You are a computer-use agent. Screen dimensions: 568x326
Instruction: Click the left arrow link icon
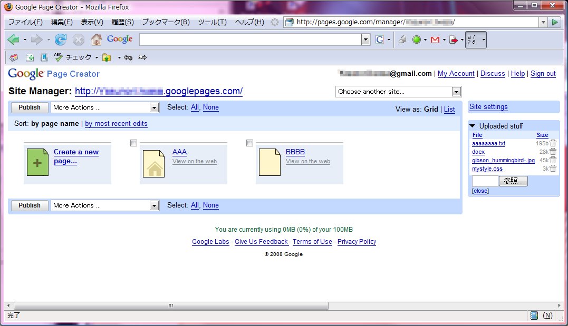[128, 57]
